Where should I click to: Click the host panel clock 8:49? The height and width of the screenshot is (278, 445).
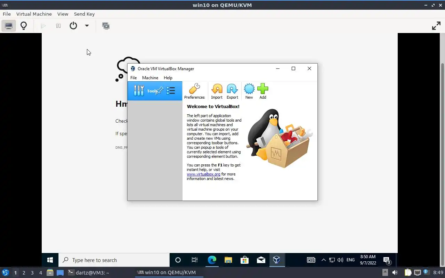tap(438, 272)
